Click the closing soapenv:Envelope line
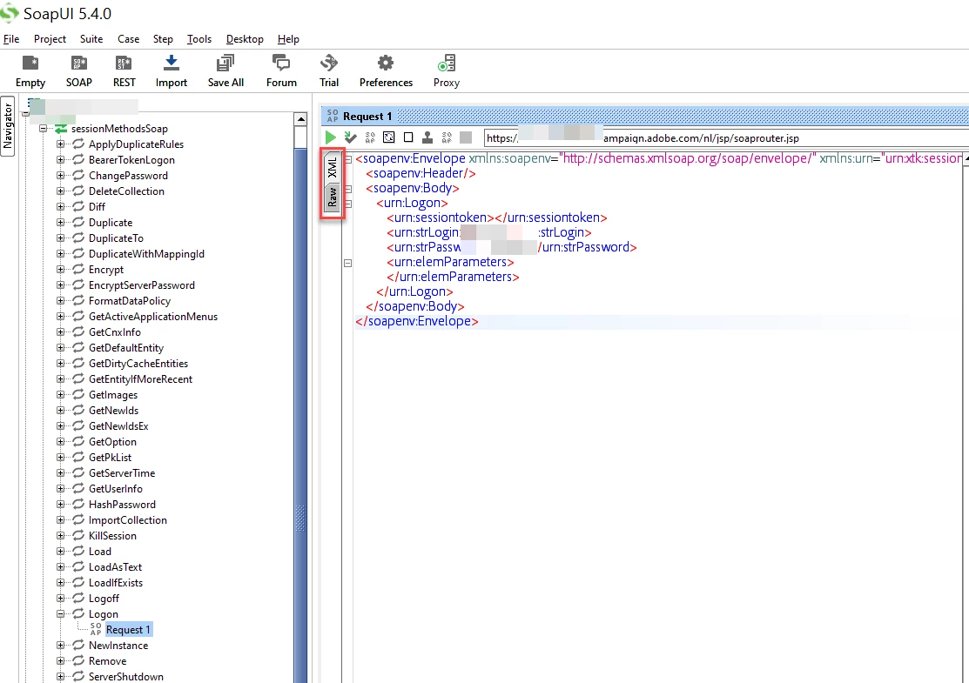The width and height of the screenshot is (969, 683). [416, 321]
